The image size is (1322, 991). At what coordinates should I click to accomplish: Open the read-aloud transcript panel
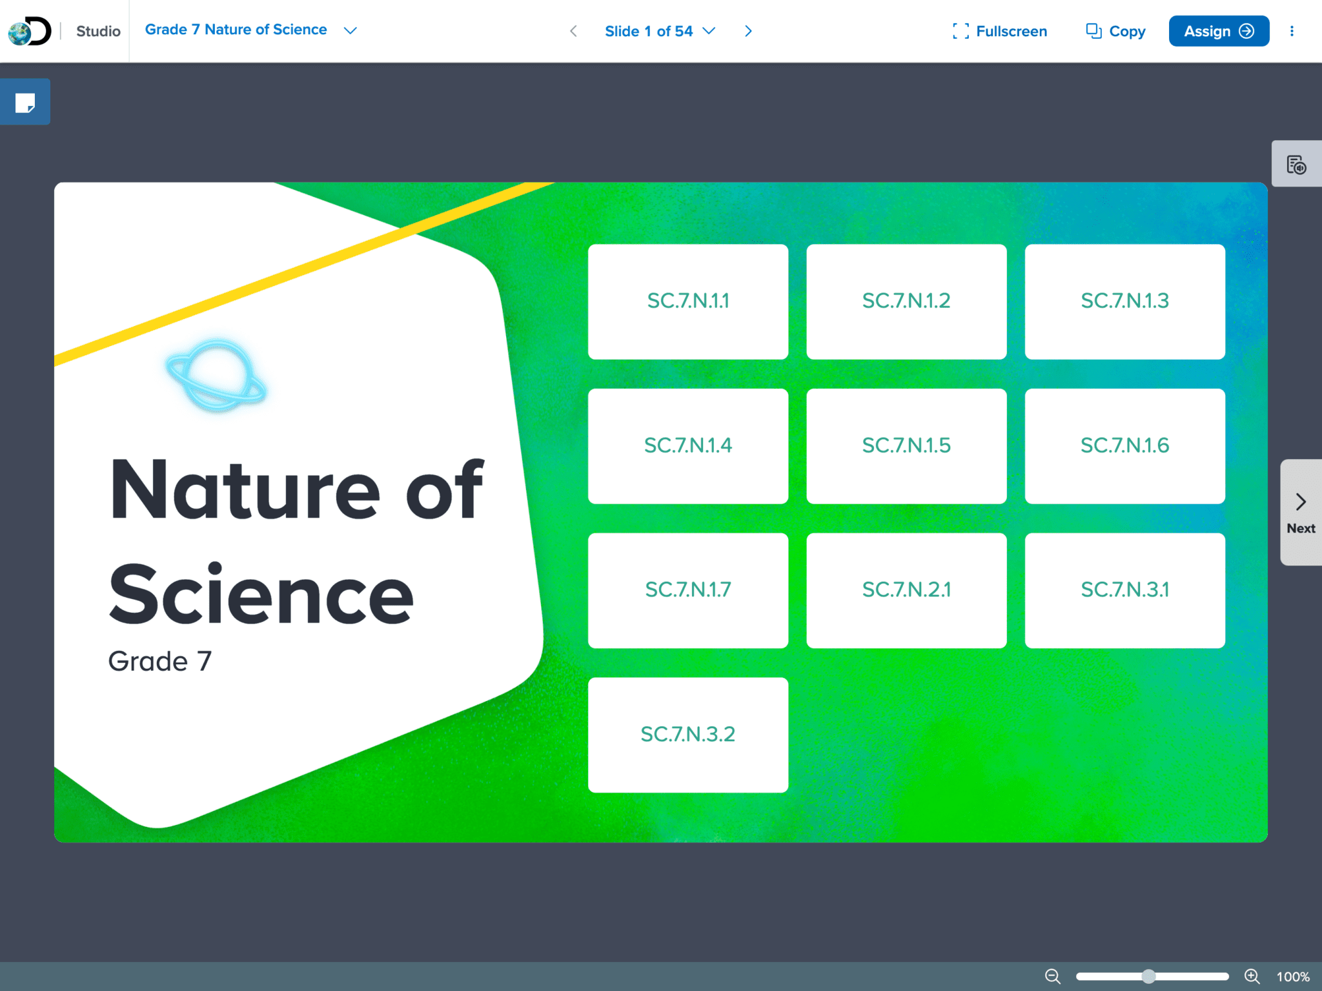(x=1296, y=163)
